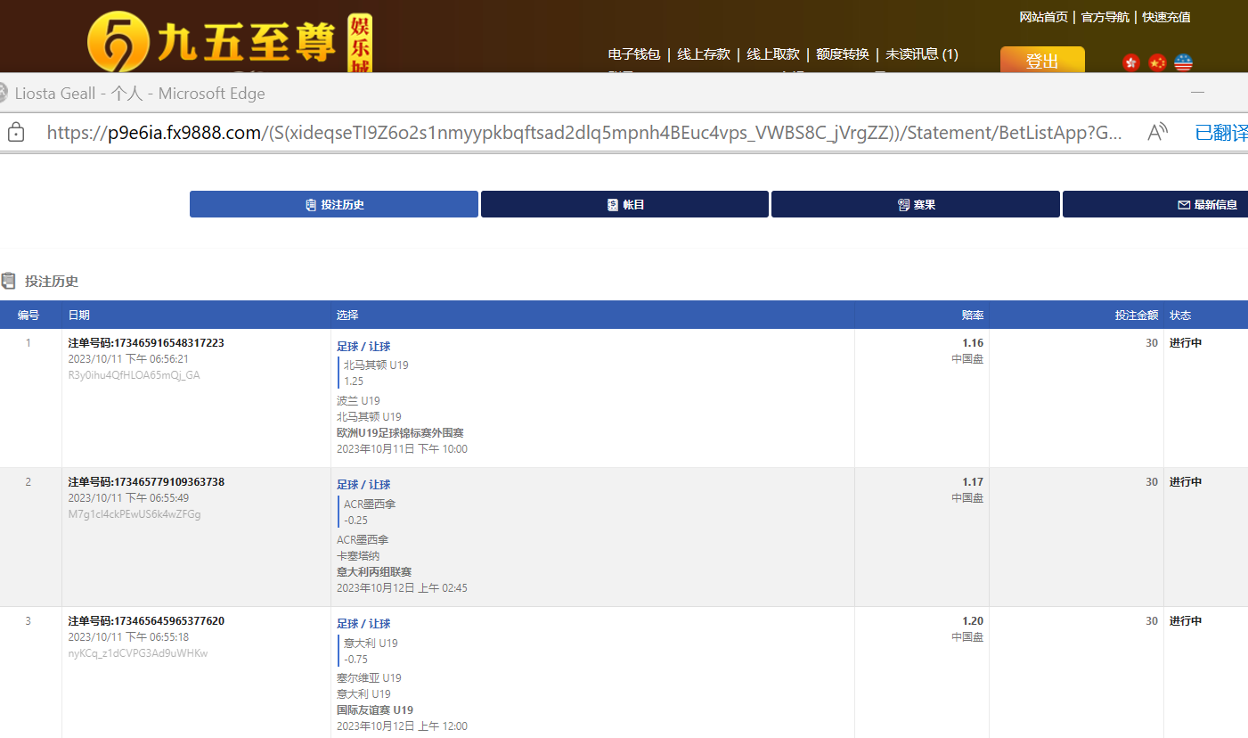
Task: Click the team name 波兰 U19
Action: click(358, 401)
